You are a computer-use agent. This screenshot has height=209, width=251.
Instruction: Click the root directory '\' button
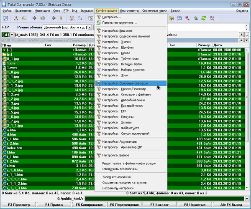click(241, 35)
